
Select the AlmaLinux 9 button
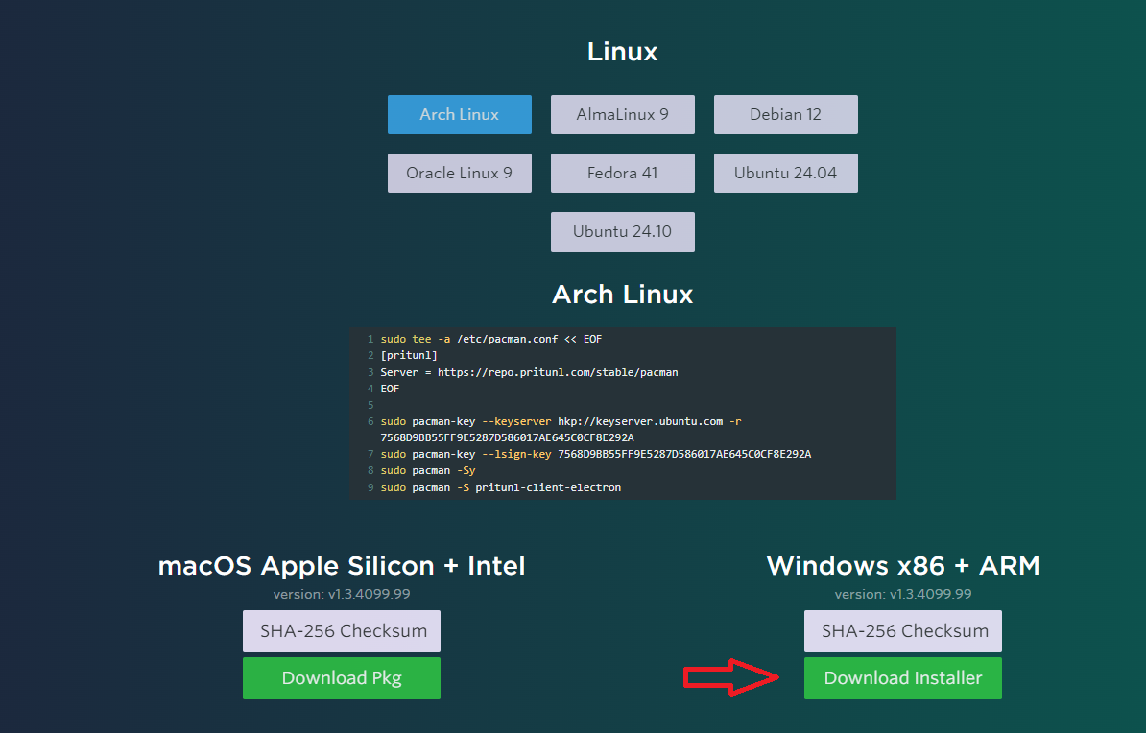click(x=622, y=115)
